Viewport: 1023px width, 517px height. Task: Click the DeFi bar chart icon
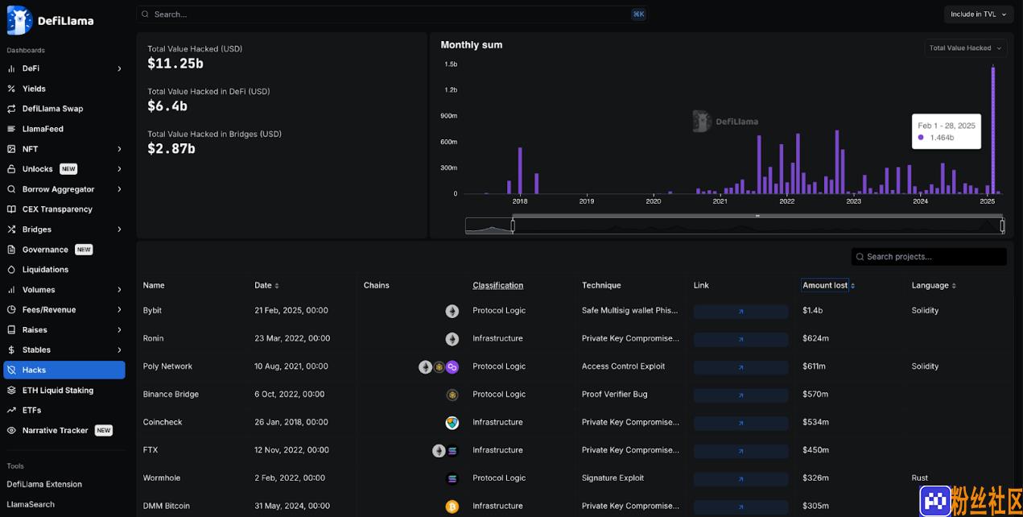pos(11,68)
